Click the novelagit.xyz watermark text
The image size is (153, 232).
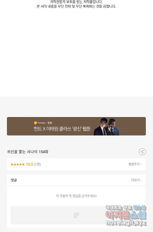tap(126, 223)
